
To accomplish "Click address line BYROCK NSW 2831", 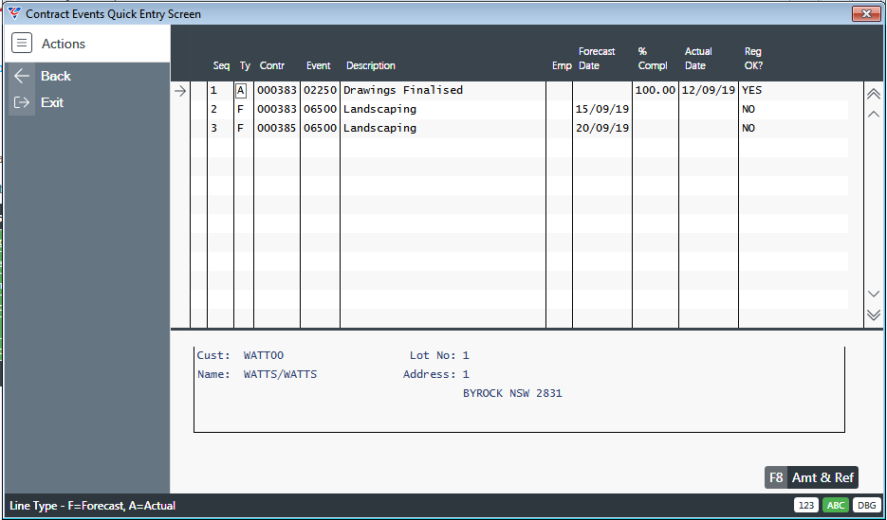I will 512,393.
